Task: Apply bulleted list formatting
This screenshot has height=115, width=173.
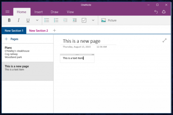Action: [x=47, y=20]
